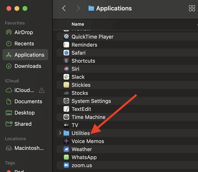Click the WhatsApp app icon
198x172 pixels.
click(66, 157)
